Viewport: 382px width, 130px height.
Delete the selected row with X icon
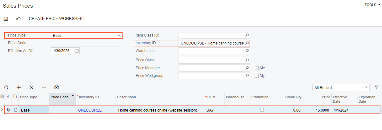[x=31, y=87]
